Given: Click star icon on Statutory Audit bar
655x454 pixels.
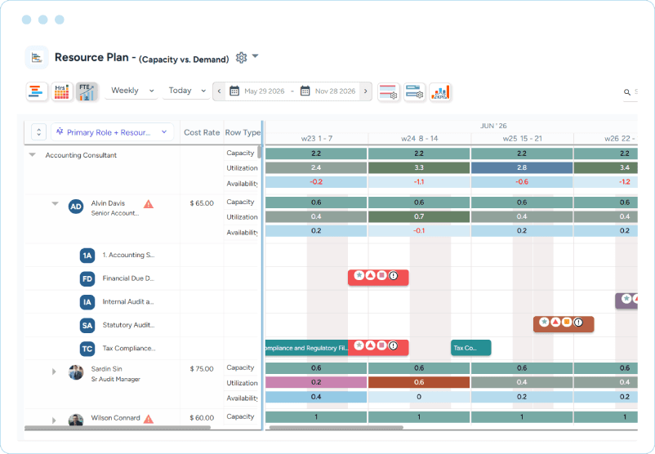Looking at the screenshot, I should point(544,322).
